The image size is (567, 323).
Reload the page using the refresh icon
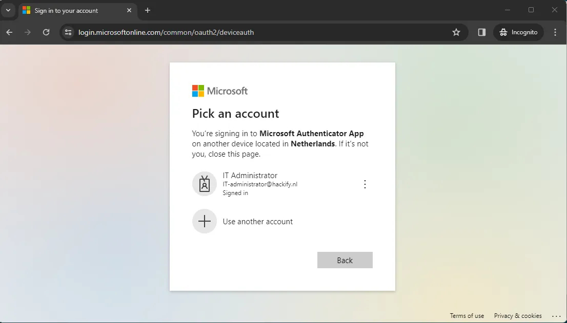coord(46,32)
